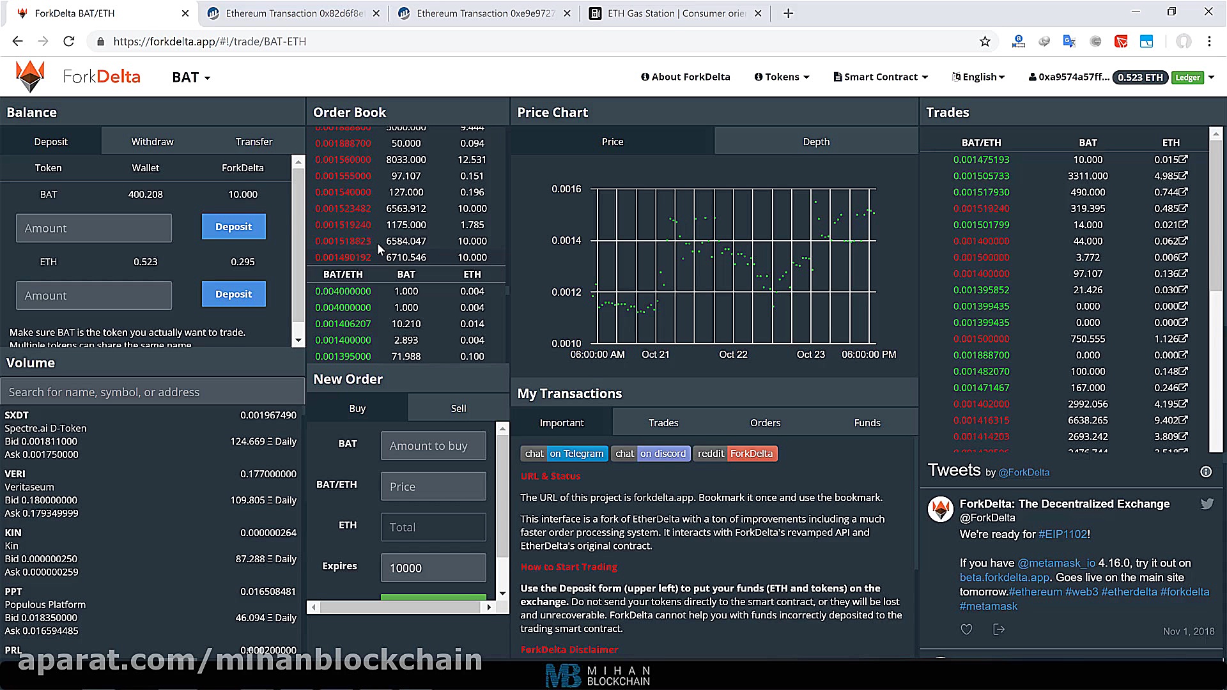Click the BAT/ETH Price field
1227x690 pixels.
pos(433,486)
